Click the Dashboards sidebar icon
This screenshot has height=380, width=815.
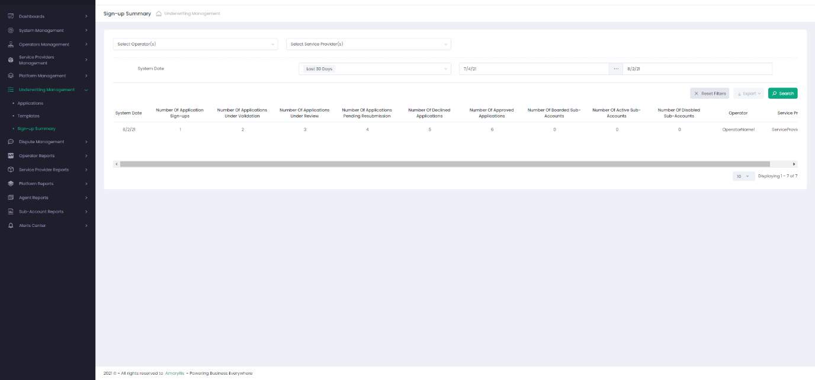point(11,17)
